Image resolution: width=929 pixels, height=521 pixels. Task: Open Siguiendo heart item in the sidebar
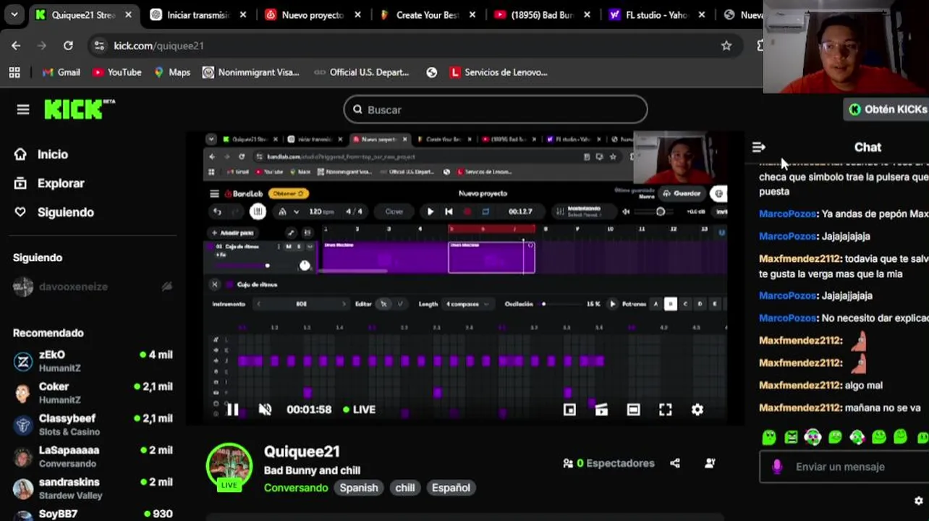(54, 212)
